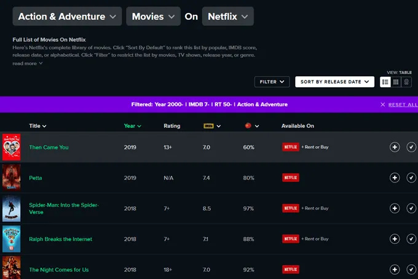Click the Reset All link
This screenshot has width=418, height=279.
point(402,104)
